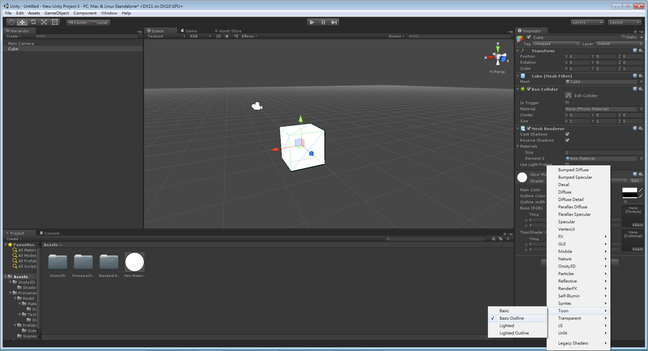Select the Move tool in toolbar
The height and width of the screenshot is (351, 648).
coord(22,22)
